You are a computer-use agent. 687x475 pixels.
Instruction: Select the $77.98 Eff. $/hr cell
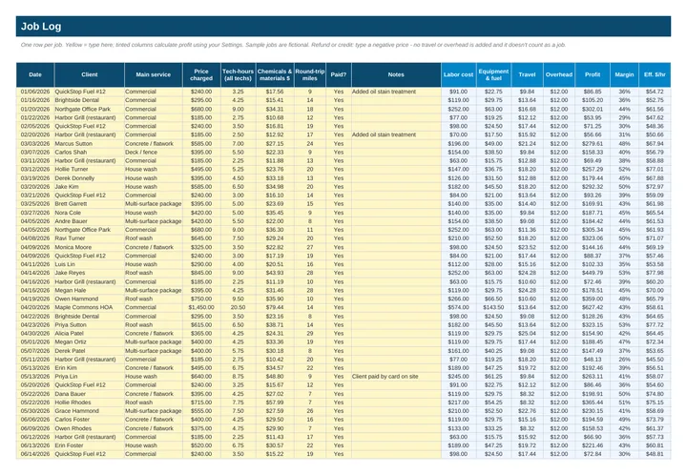655,273
